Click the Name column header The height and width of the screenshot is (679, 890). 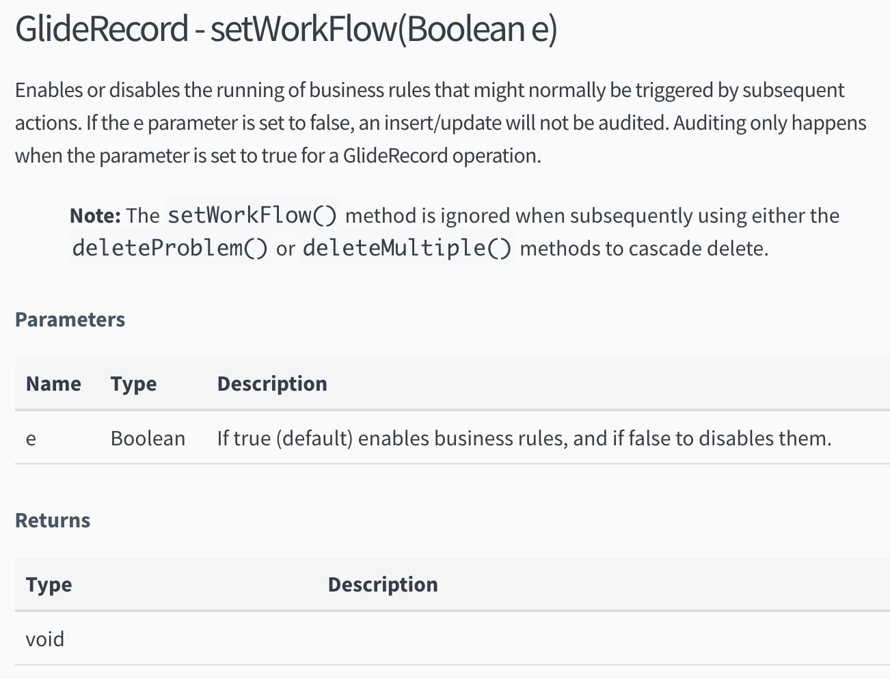[x=53, y=384]
